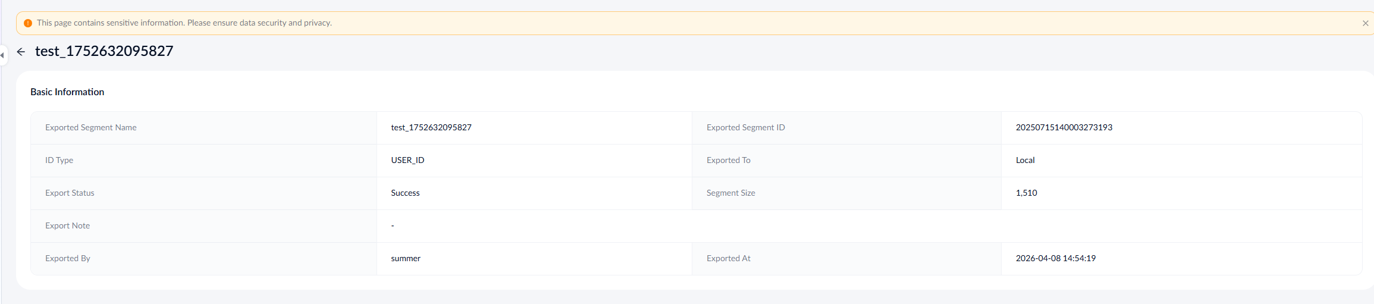
Task: Select the segment size value 1,510
Action: pos(1026,193)
